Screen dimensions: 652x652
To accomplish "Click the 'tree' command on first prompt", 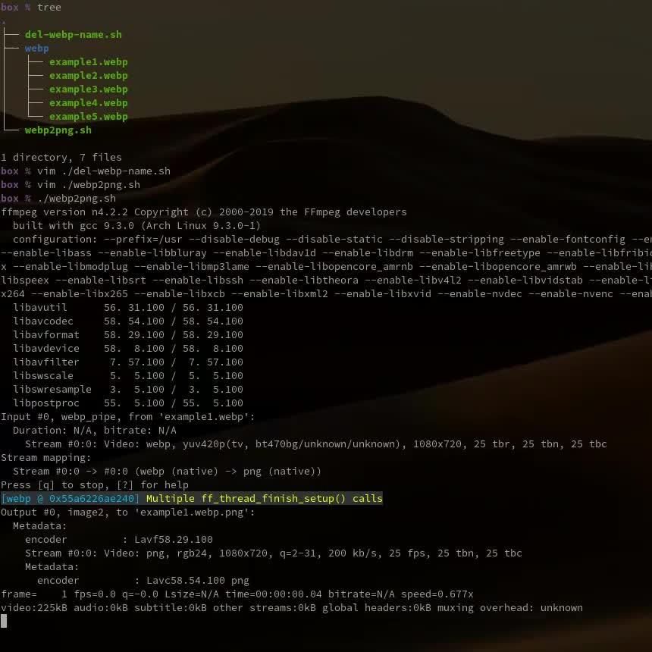I will click(x=49, y=8).
